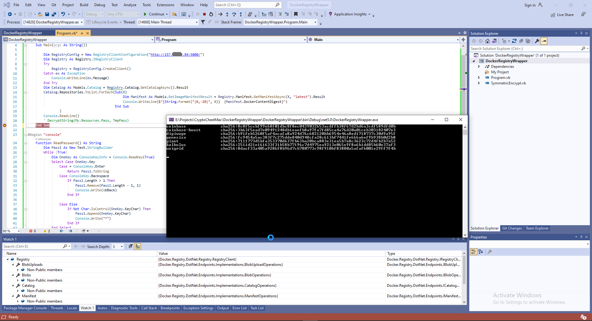
Task: Click the bookmark icon in toolbar
Action: pos(296,14)
